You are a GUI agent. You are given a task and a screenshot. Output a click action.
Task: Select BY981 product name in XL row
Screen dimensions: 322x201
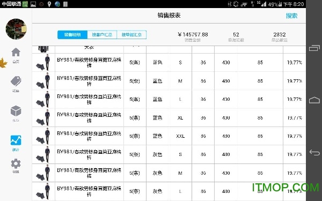89,118
